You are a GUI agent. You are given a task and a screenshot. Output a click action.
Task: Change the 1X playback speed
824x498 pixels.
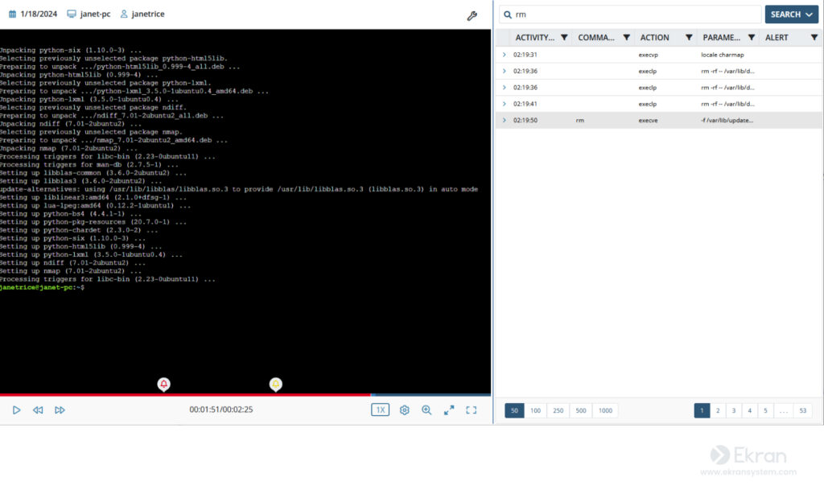click(380, 410)
